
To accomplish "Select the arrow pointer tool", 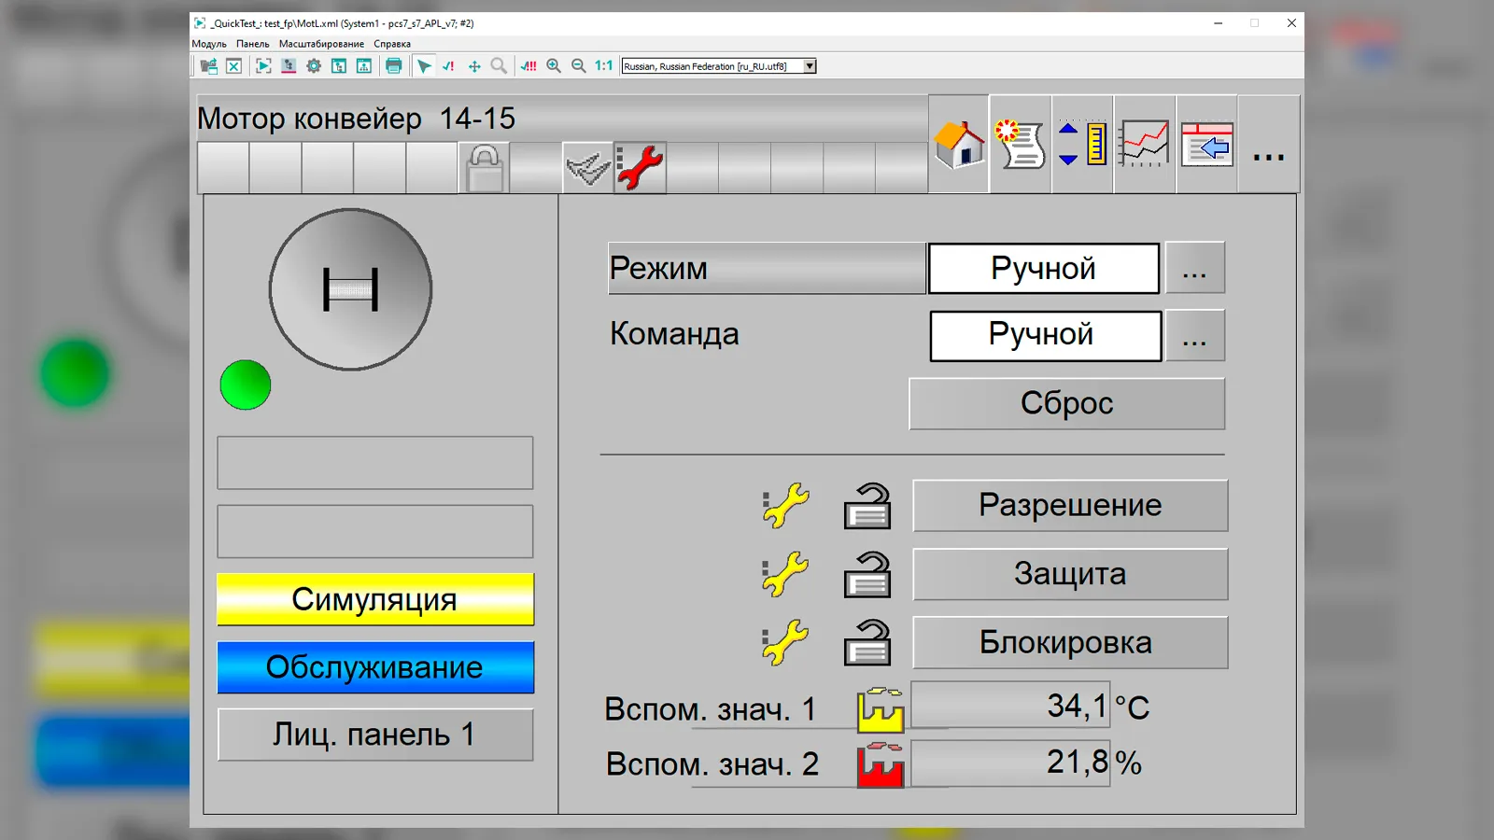I will (424, 66).
